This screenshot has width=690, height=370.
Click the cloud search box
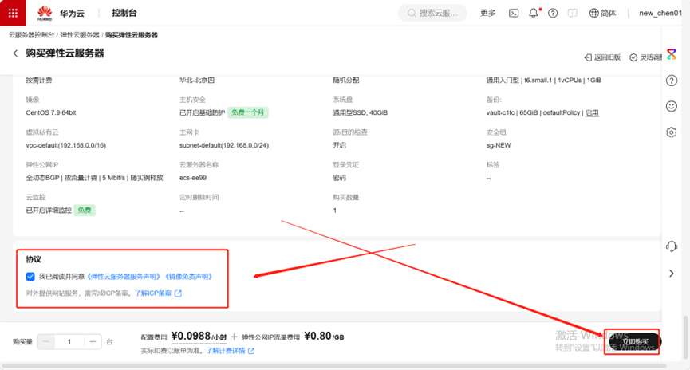[x=432, y=14]
